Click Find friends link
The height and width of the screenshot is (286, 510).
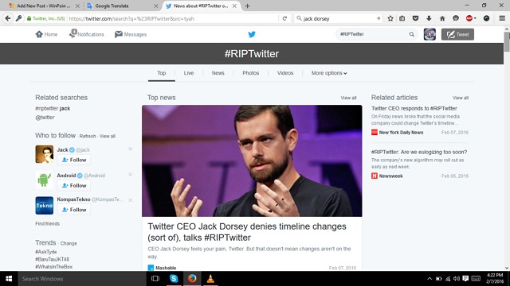[x=48, y=224]
